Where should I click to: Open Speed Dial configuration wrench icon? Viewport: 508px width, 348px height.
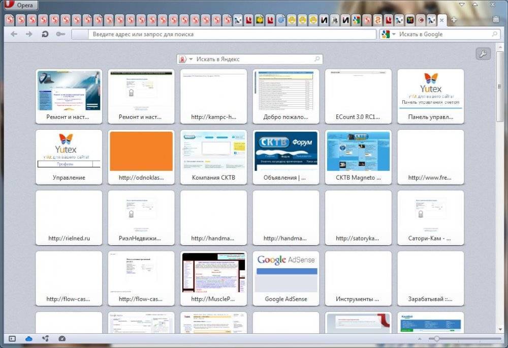(483, 54)
